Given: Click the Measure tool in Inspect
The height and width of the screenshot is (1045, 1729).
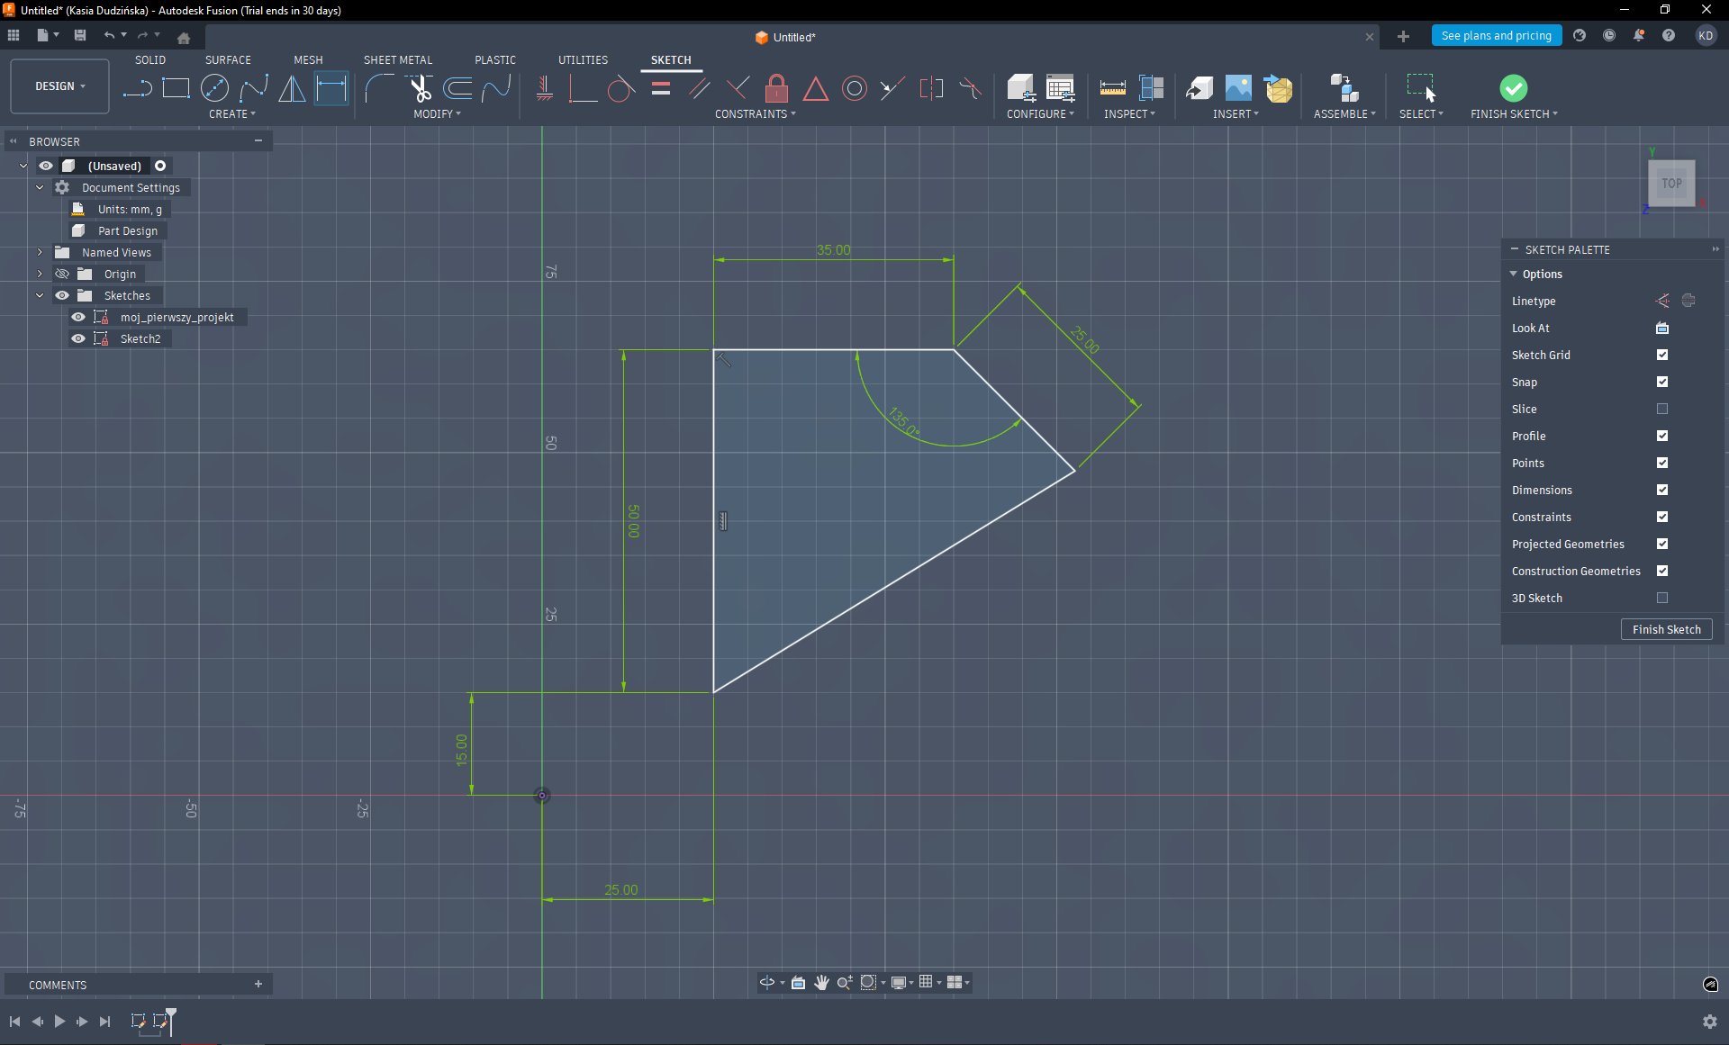Looking at the screenshot, I should pos(1112,88).
